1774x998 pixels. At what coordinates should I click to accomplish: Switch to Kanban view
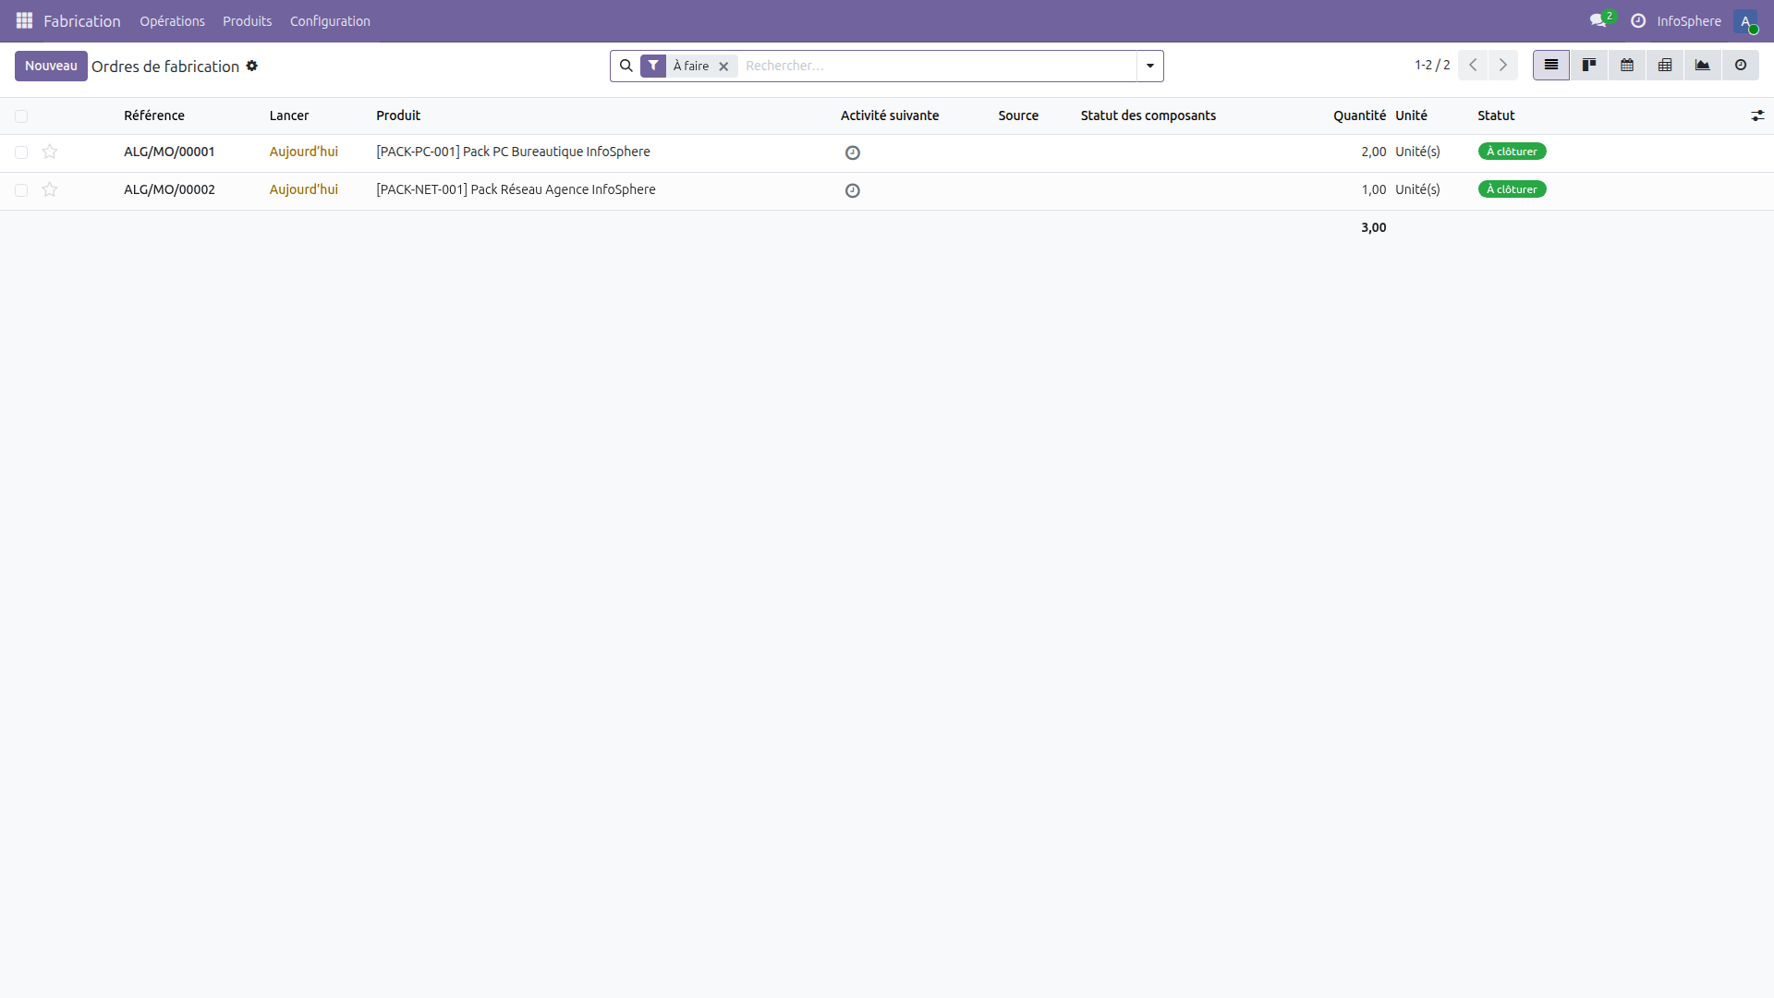point(1588,65)
